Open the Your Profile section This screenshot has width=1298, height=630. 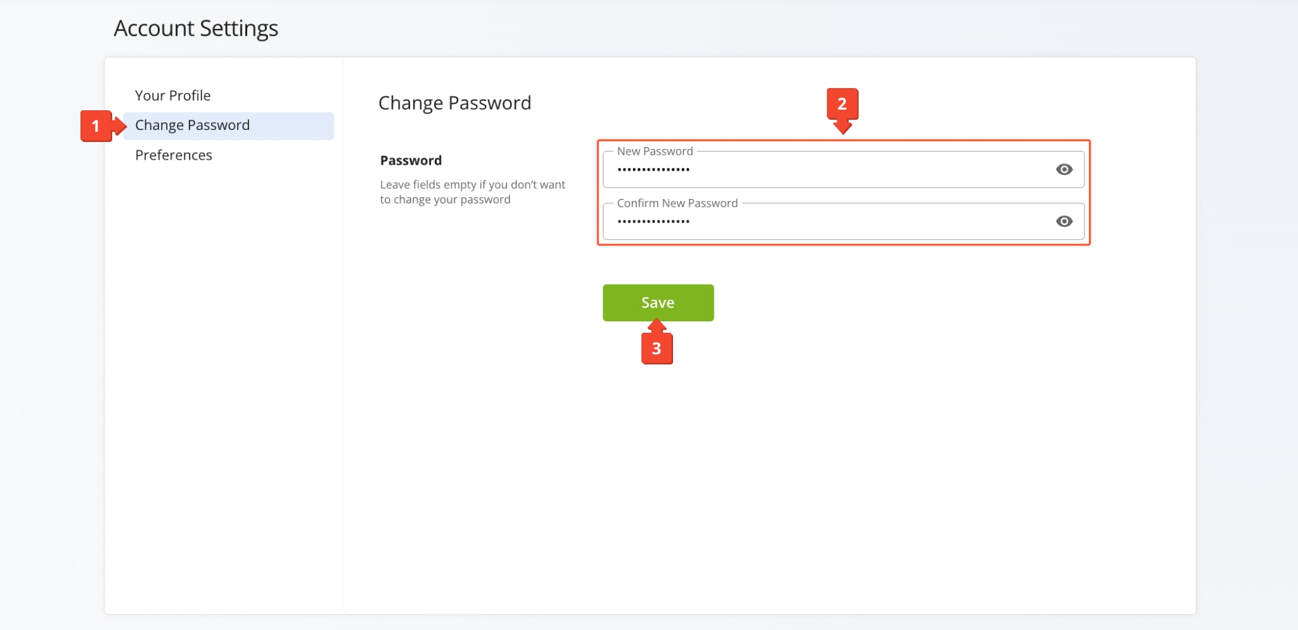click(172, 96)
